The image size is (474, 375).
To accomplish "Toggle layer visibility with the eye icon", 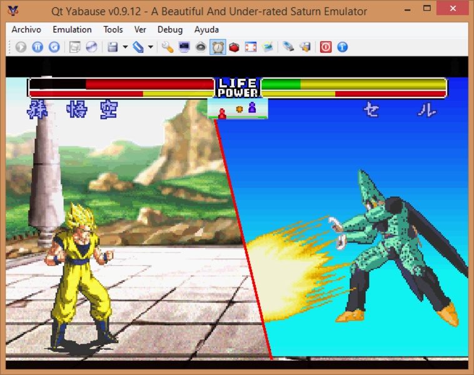I will coord(201,47).
